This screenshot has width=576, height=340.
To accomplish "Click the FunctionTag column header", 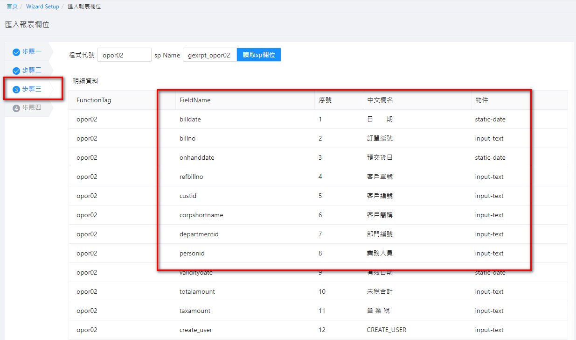I will click(94, 100).
